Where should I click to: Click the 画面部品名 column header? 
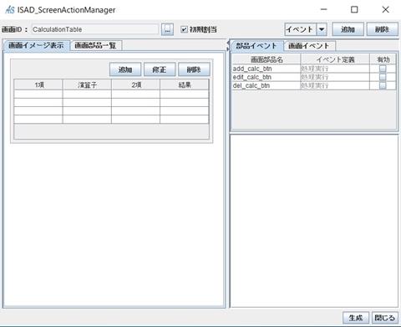[x=266, y=59]
